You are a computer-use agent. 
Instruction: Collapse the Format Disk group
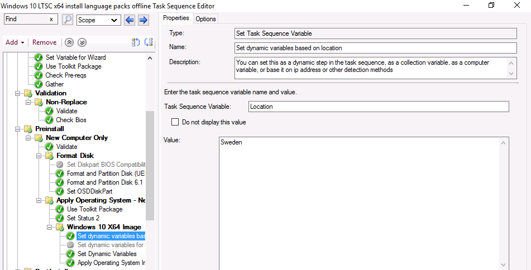point(39,156)
